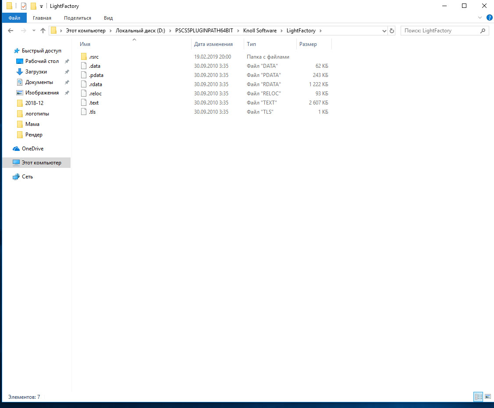Viewport: 494px width, 408px height.
Task: Navigate to Knoll Software in breadcrumb
Action: click(x=259, y=31)
